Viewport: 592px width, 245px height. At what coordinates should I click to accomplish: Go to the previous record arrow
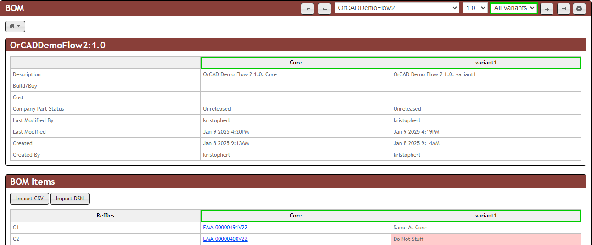click(324, 9)
